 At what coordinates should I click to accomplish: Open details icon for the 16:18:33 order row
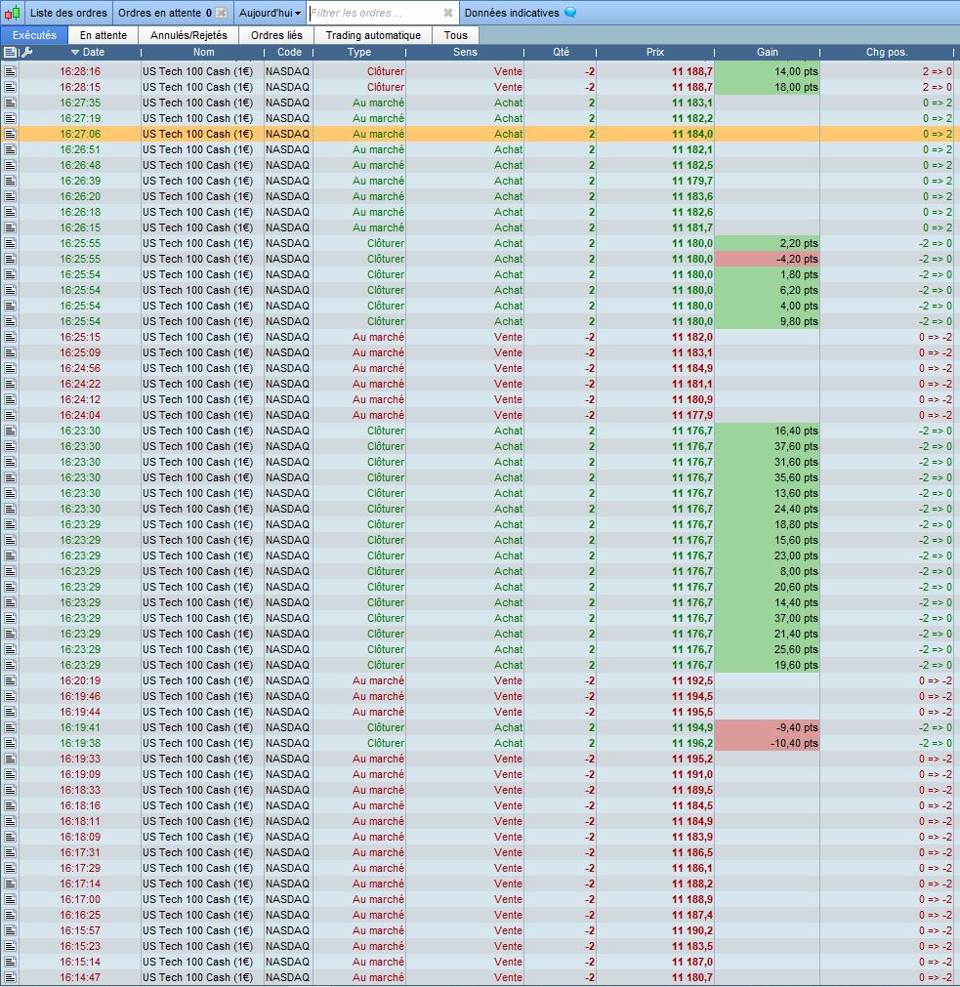point(10,790)
